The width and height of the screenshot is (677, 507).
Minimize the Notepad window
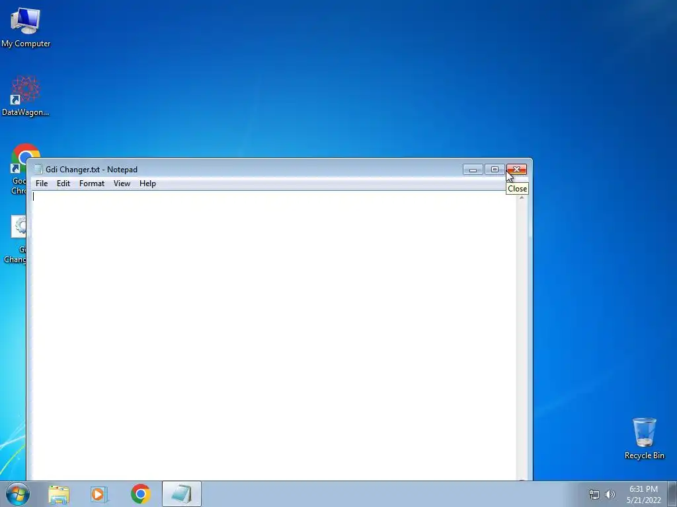(473, 170)
